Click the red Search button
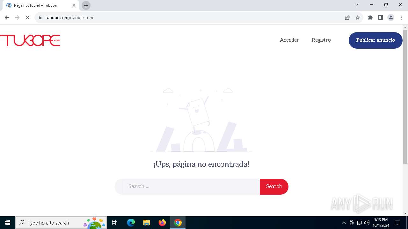This screenshot has width=408, height=229. tap(274, 186)
